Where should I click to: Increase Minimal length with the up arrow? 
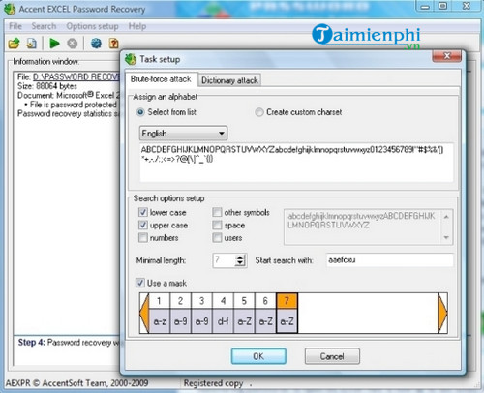tap(240, 257)
